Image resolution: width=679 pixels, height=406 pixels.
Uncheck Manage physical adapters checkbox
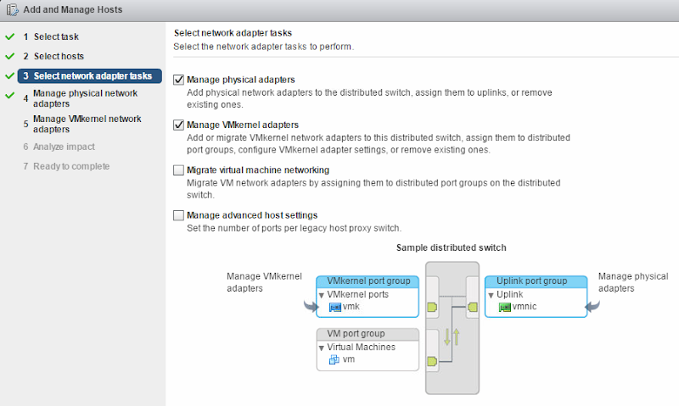[178, 80]
